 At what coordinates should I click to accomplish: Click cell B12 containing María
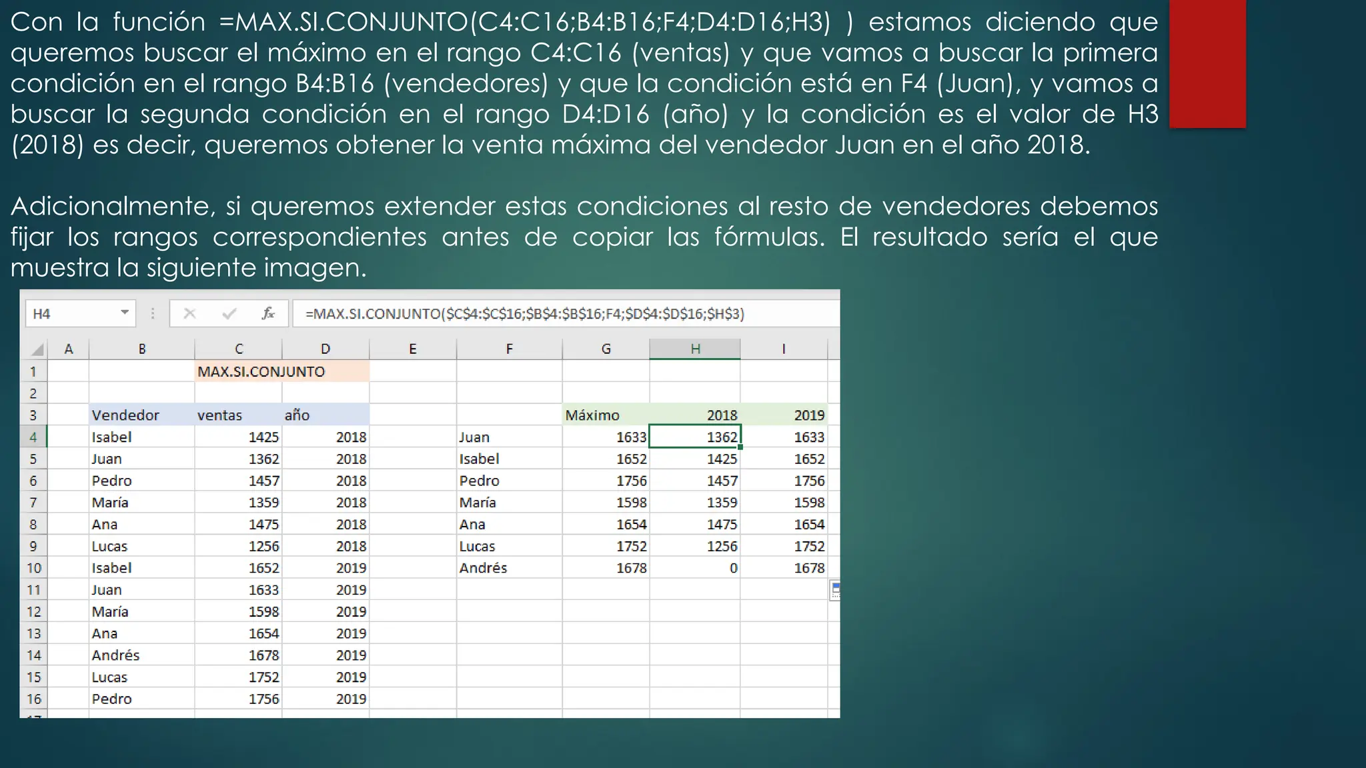(142, 611)
